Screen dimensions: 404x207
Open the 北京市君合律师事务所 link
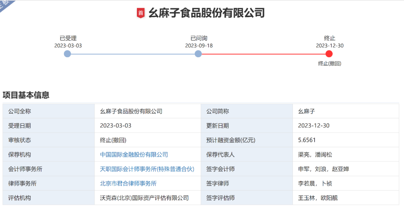tap(128, 183)
